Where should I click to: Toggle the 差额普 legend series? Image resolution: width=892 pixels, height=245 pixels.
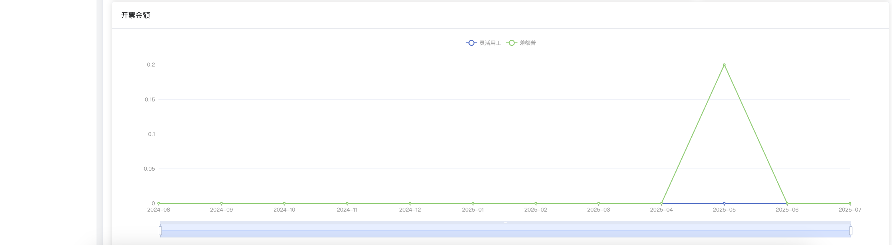(521, 43)
